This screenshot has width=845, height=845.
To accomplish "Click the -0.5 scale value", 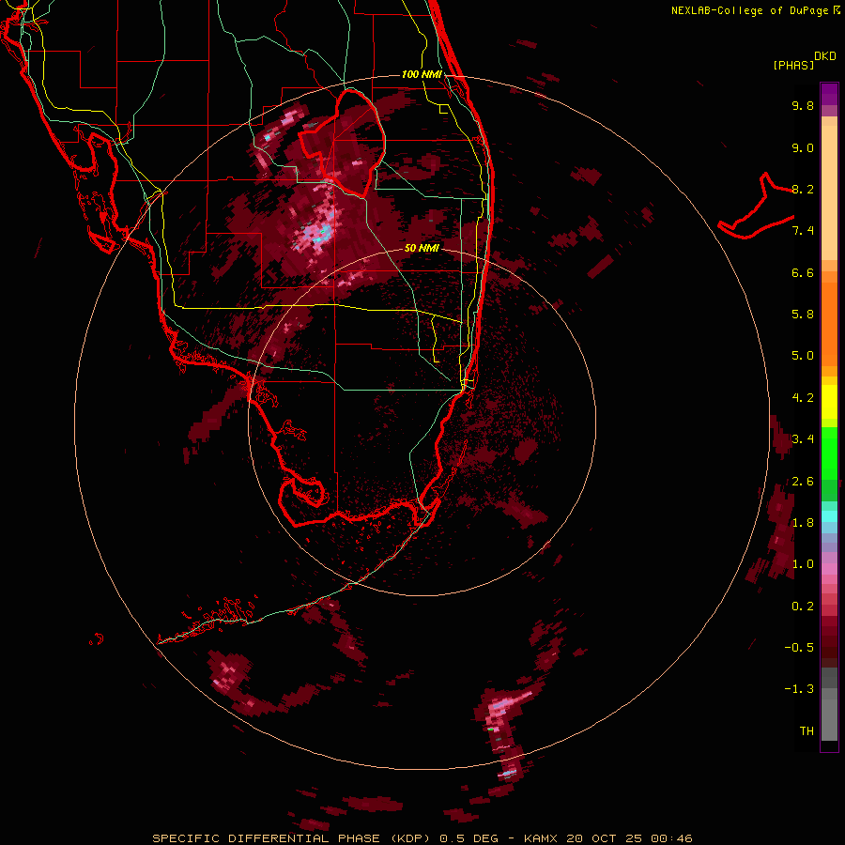I will point(799,648).
